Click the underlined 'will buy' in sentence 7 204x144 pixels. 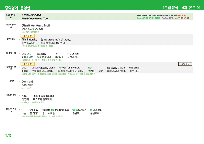click(x=34, y=110)
